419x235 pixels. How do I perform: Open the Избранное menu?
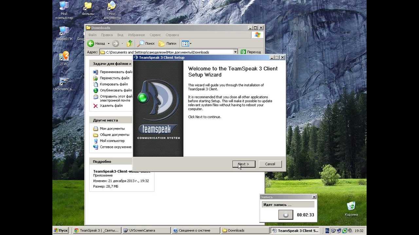pyautogui.click(x=137, y=35)
